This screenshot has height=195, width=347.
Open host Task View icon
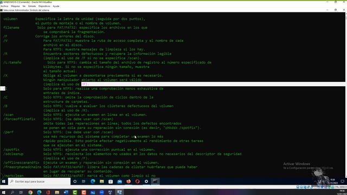click(21, 192)
